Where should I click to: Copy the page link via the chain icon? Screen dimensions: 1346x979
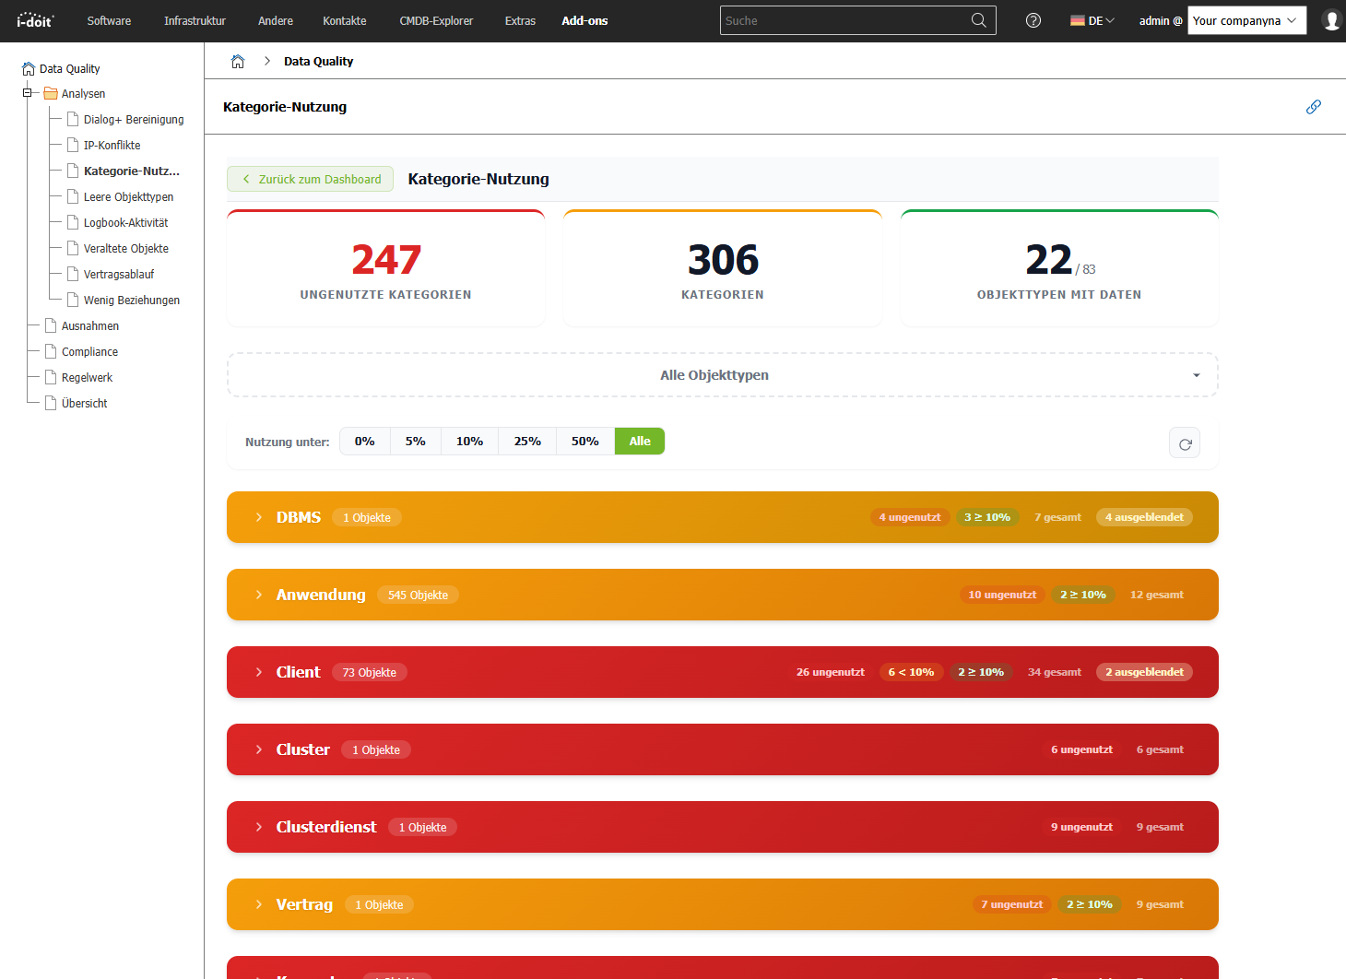click(x=1314, y=107)
